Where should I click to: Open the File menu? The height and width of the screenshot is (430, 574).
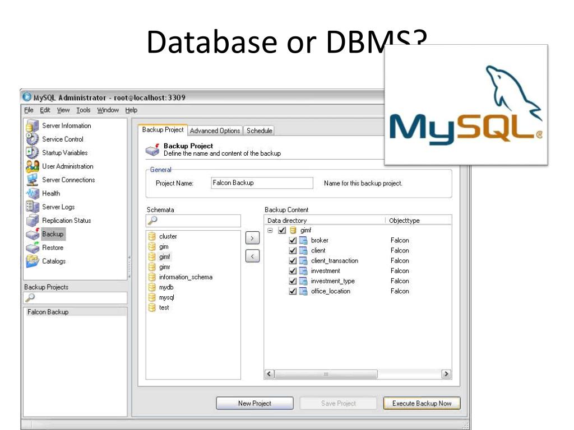pos(29,110)
